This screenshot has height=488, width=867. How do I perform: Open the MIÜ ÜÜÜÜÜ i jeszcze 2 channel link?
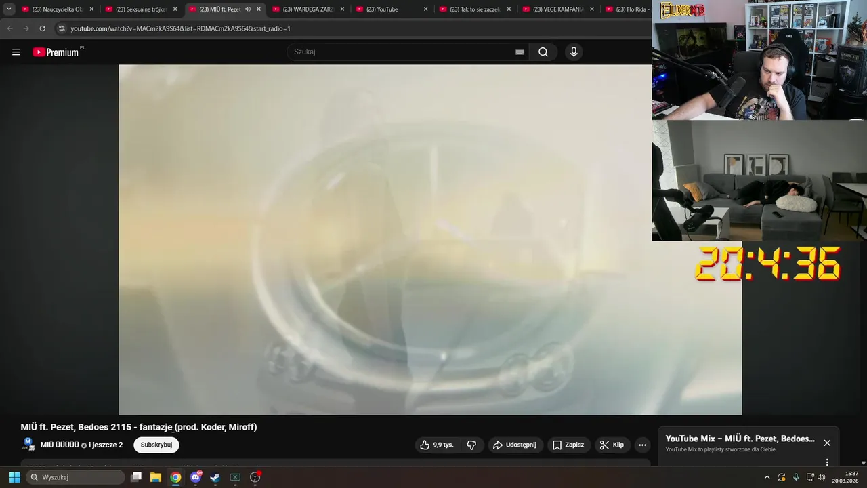tap(82, 445)
